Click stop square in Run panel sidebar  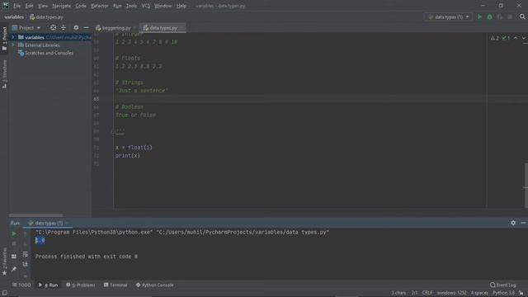(14, 243)
